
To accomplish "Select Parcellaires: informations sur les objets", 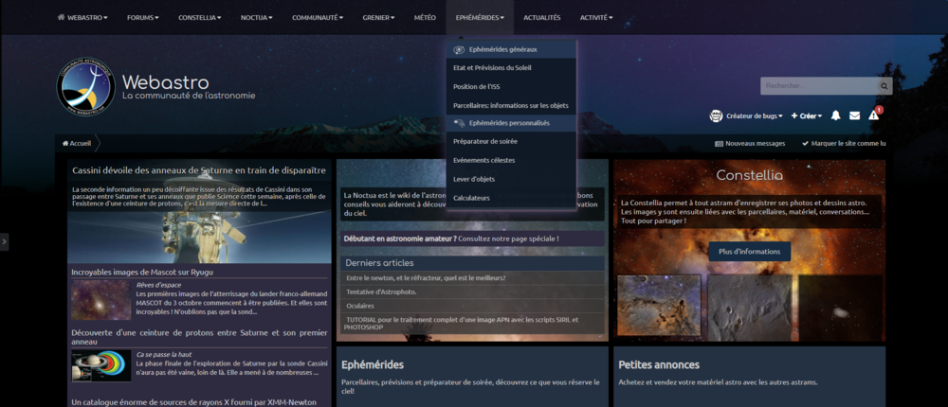I will coord(511,106).
